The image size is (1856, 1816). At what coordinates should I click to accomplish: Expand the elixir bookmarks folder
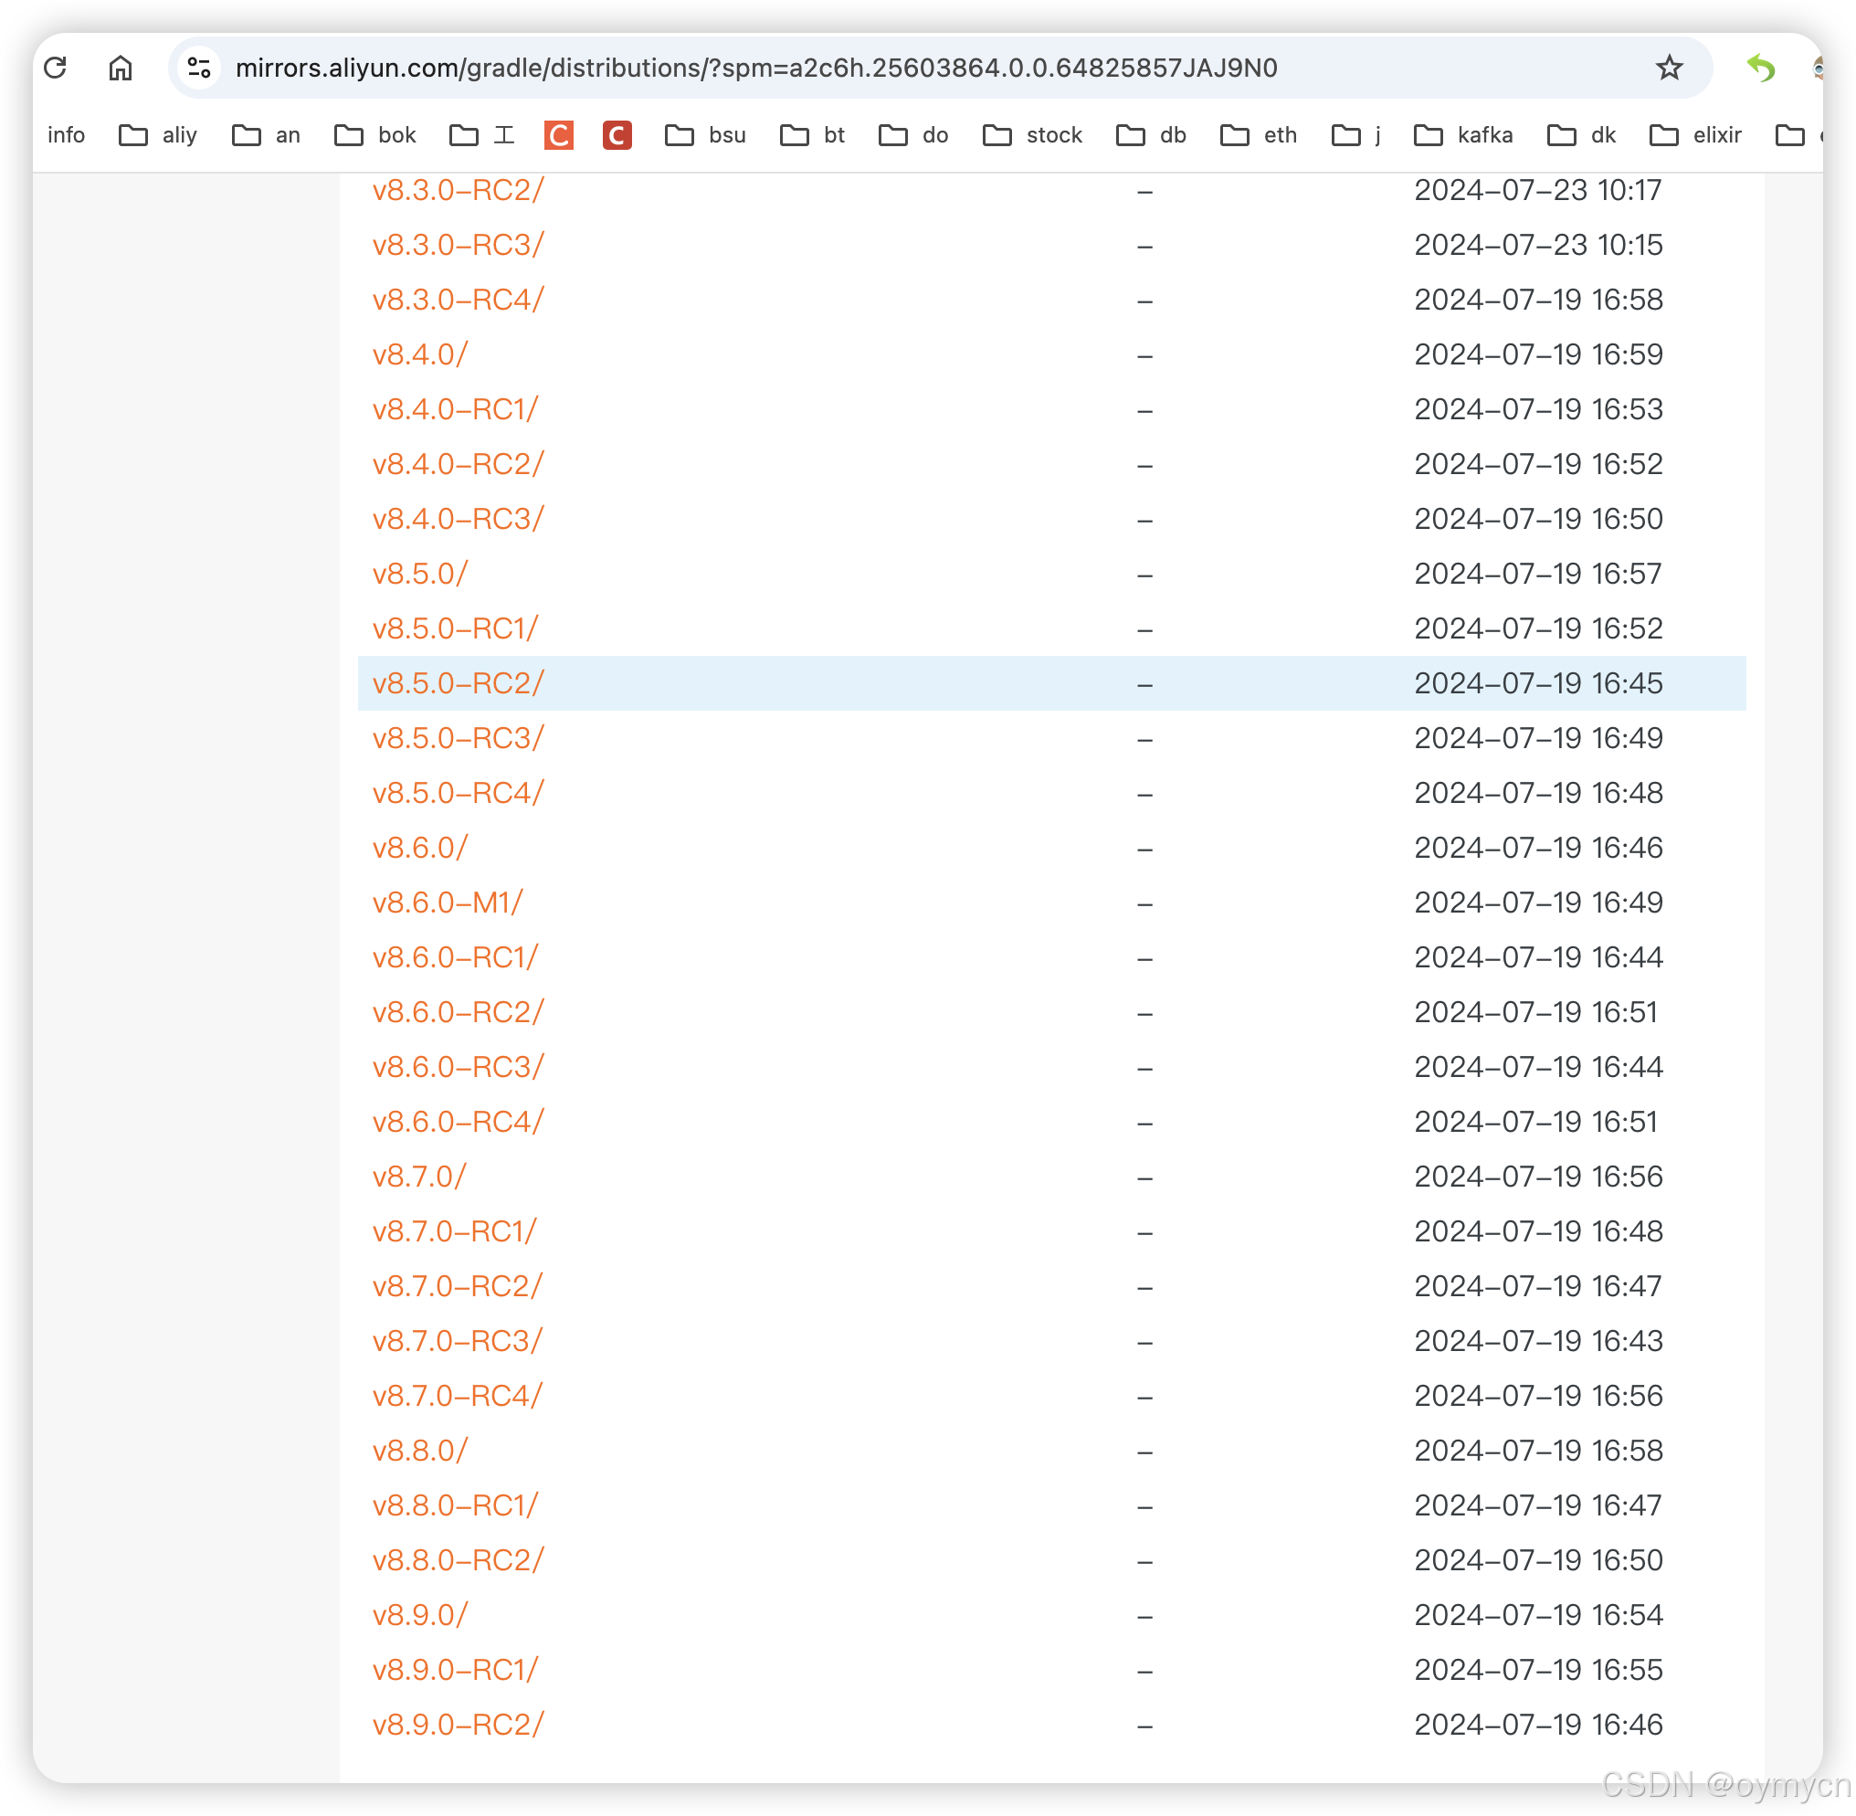1696,135
